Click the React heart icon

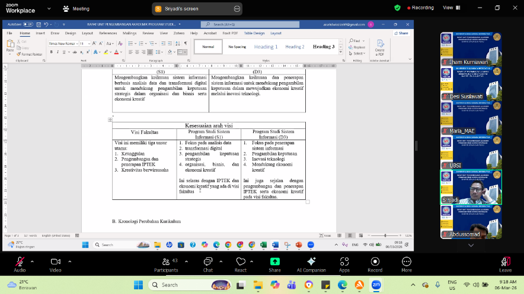pos(241,262)
